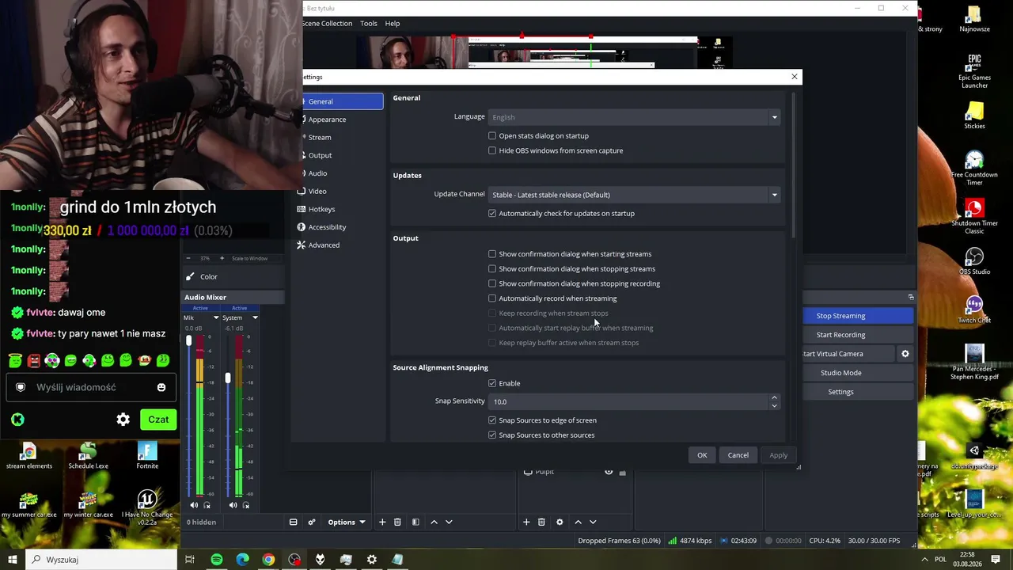Click the Stop Streaming button
1013x570 pixels.
coord(858,316)
